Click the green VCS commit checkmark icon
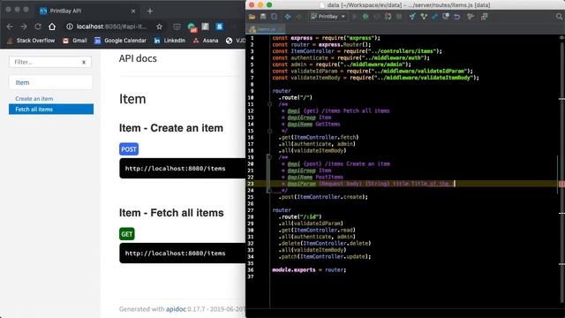 pos(424,17)
